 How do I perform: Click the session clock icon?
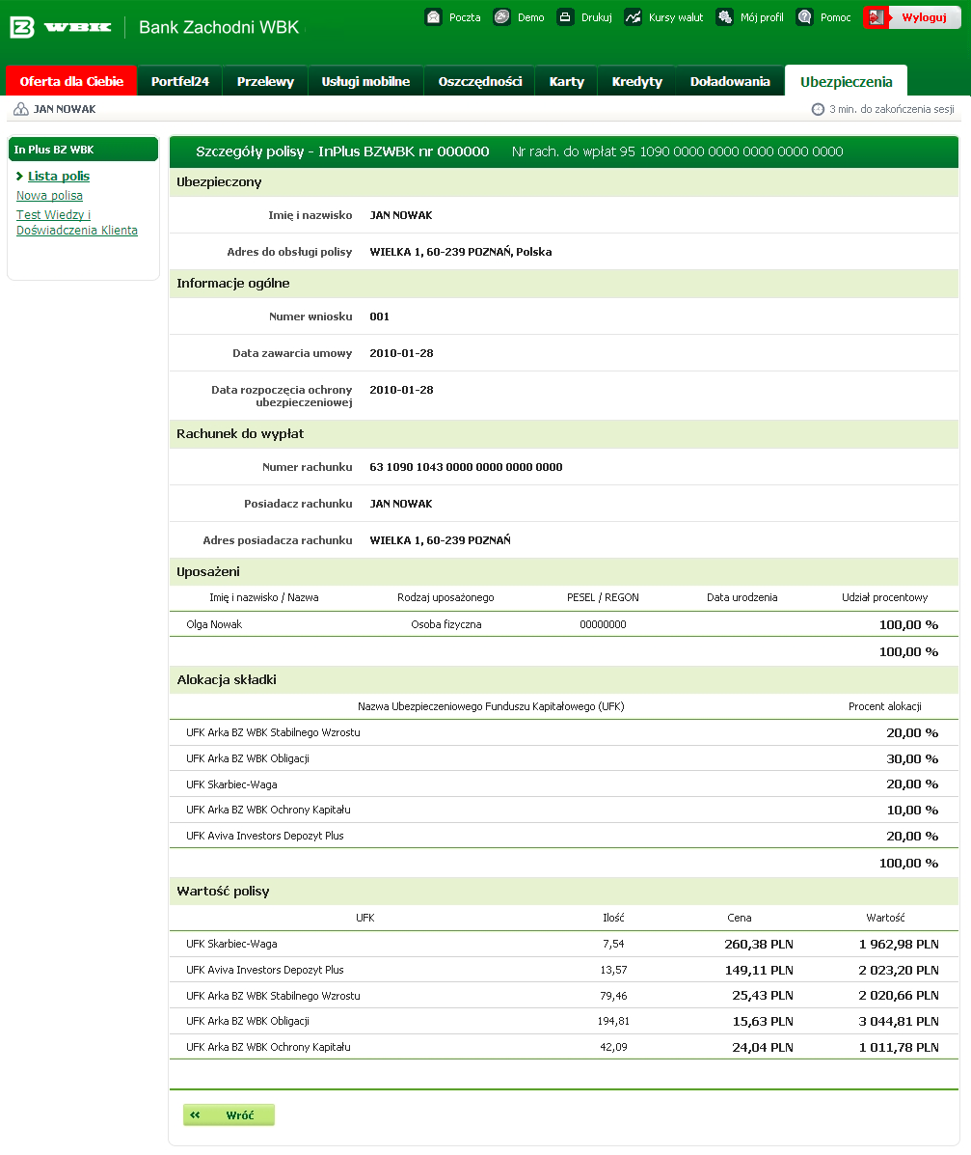click(x=818, y=109)
